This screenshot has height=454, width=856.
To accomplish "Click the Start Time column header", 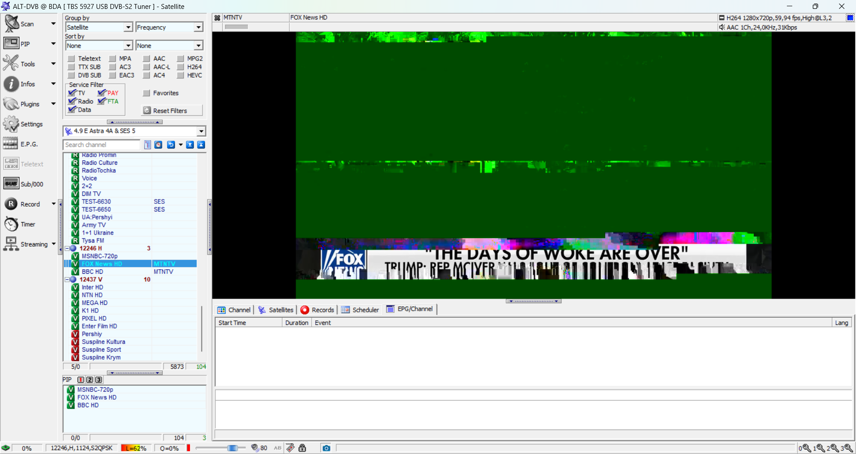I will tap(249, 323).
